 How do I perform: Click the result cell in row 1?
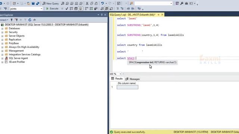(127, 87)
